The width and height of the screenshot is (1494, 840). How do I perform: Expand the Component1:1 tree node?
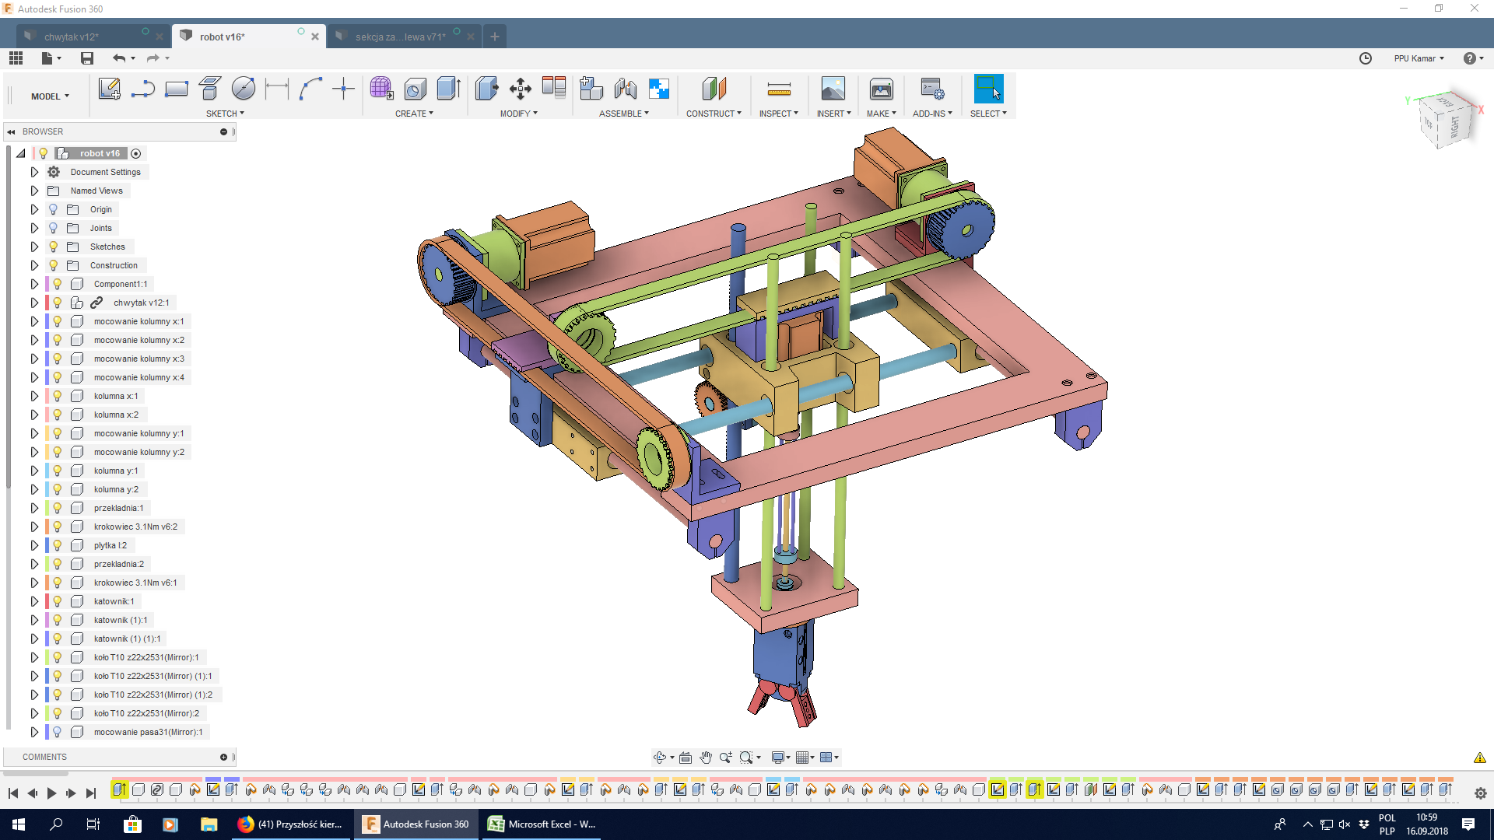35,283
